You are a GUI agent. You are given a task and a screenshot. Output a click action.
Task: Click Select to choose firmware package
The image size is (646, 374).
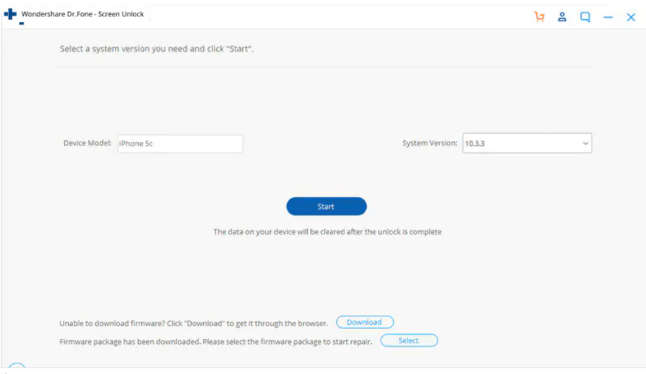coord(409,341)
